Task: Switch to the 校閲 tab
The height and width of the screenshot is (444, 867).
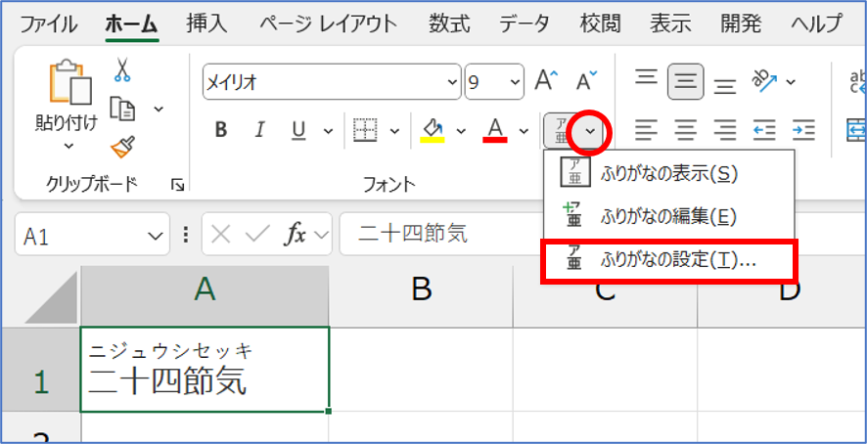Action: coord(601,23)
